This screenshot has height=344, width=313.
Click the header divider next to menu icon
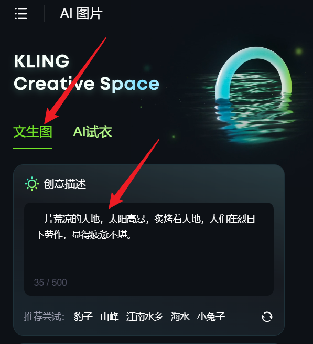44,14
